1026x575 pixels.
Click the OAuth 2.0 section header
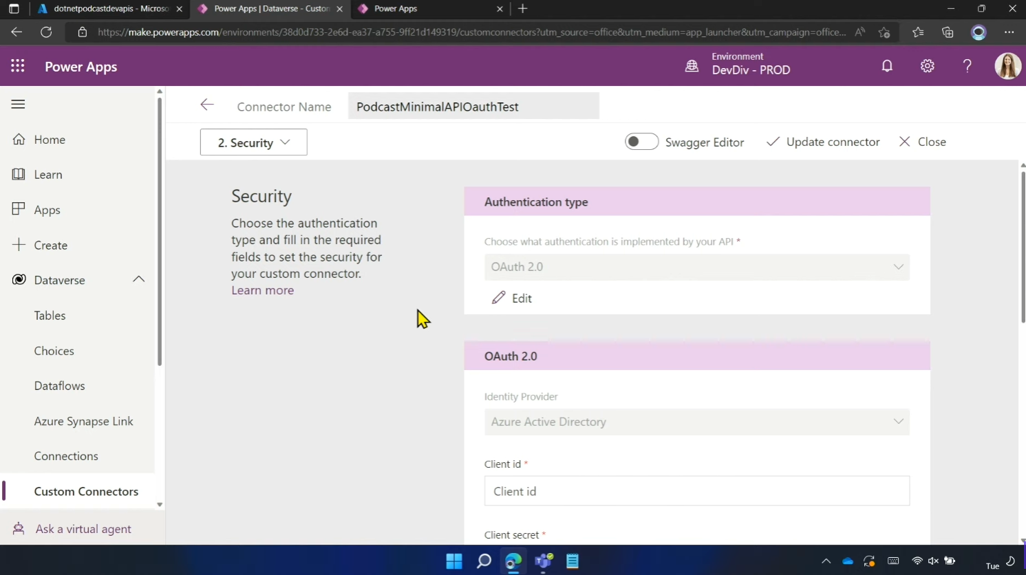click(x=697, y=356)
